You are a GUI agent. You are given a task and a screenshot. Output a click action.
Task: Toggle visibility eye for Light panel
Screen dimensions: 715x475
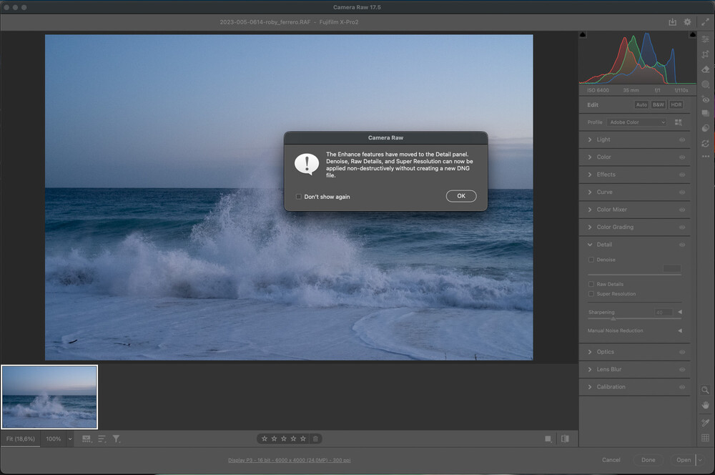click(x=681, y=139)
